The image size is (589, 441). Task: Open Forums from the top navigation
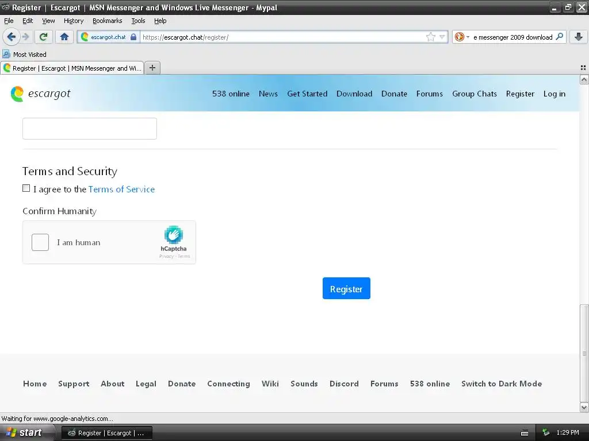[x=429, y=94]
